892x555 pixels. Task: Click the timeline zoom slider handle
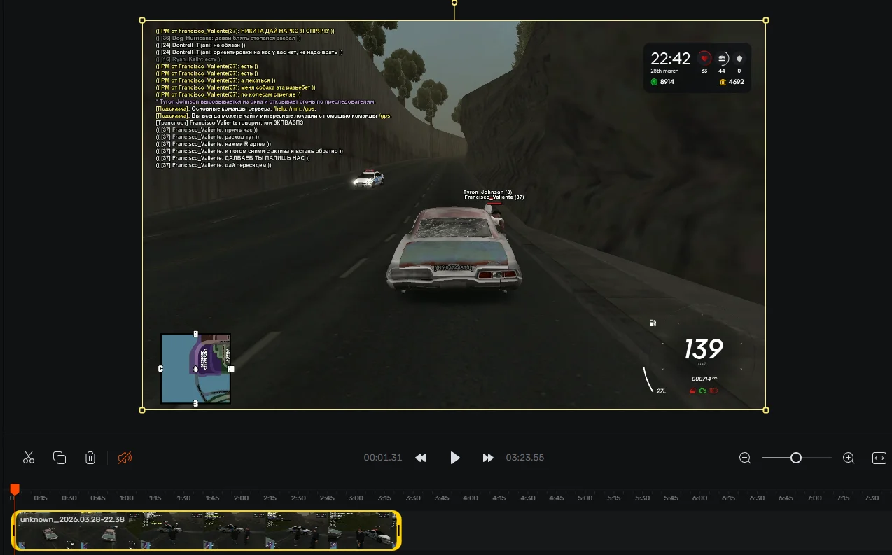[796, 458]
